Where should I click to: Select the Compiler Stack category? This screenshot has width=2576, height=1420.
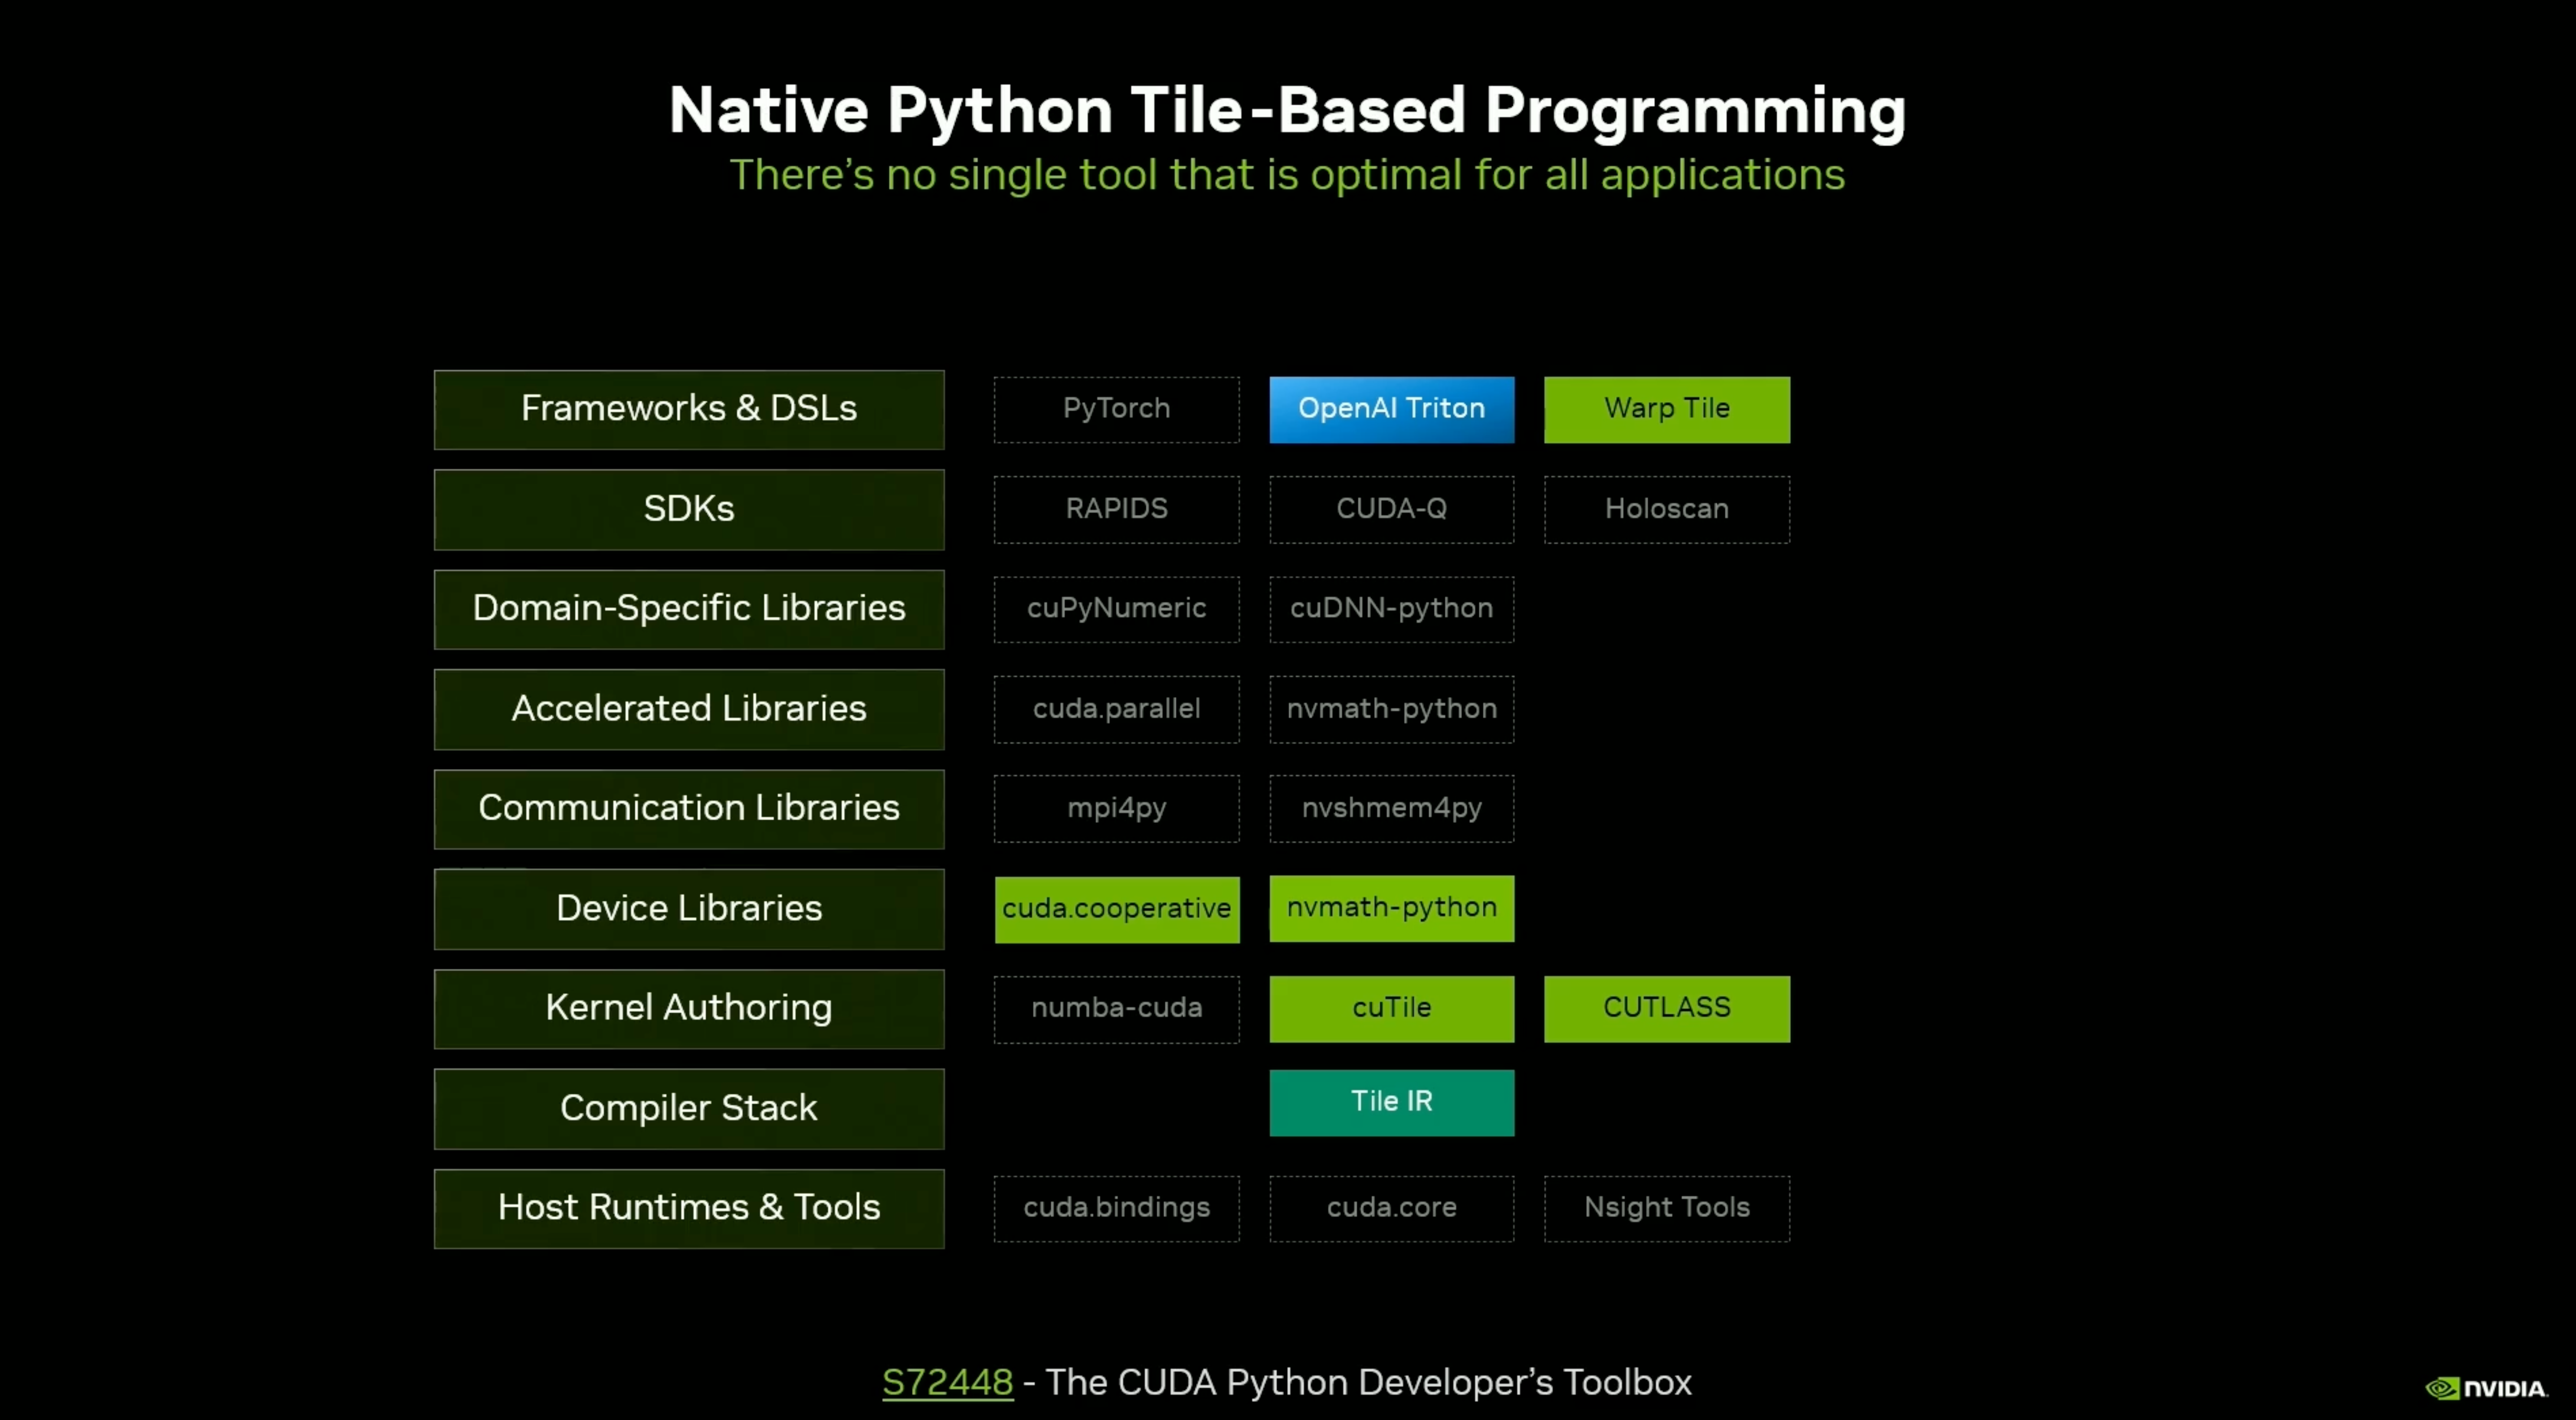pos(688,1108)
